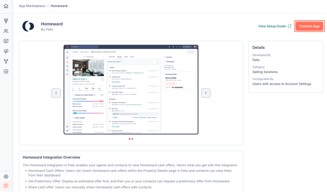Open the workflow branch icon in sidebar

click(x=6, y=61)
